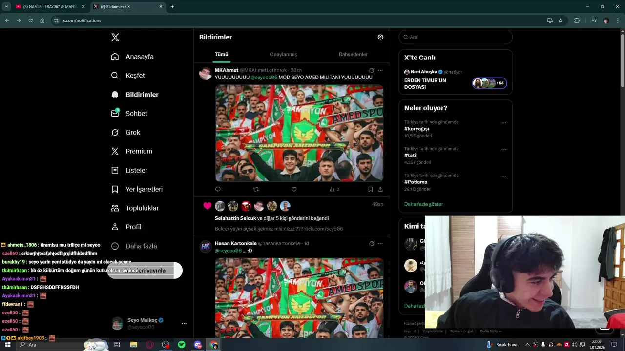Image resolution: width=625 pixels, height=351 pixels.
Task: Open Listeler page
Action: (129, 170)
